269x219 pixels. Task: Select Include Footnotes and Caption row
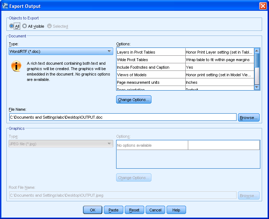(151, 67)
